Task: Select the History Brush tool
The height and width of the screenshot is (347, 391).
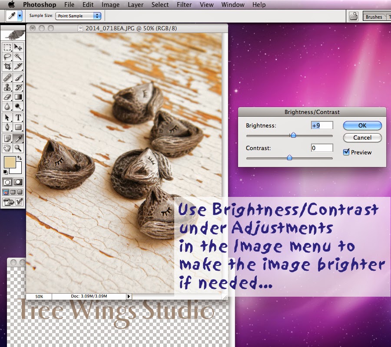Action: tap(18, 87)
